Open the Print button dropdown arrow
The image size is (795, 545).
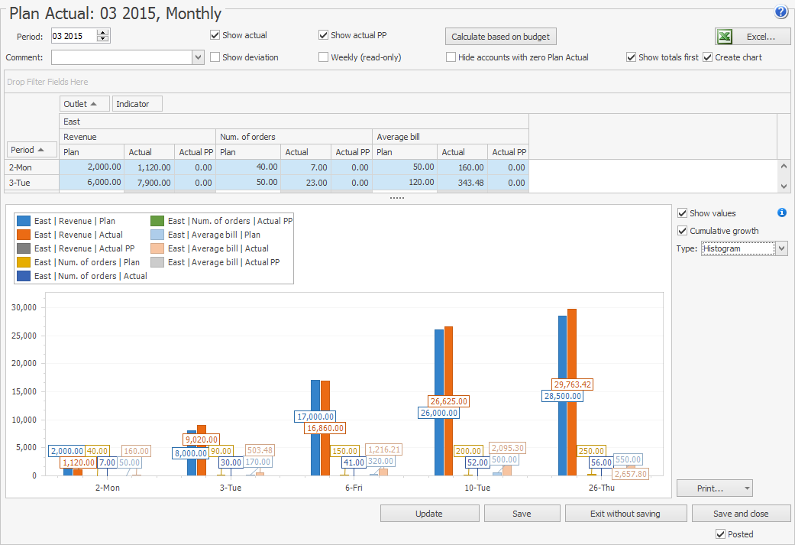(x=747, y=488)
